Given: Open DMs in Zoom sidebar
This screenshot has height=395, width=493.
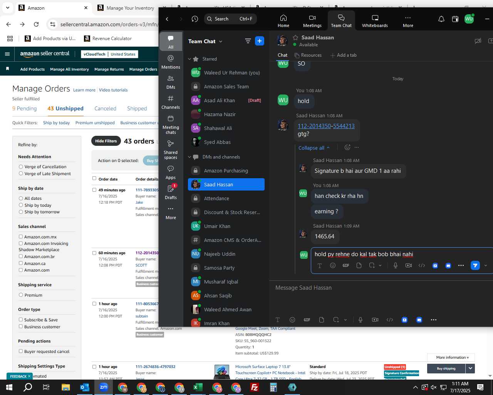Looking at the screenshot, I should click(x=171, y=82).
